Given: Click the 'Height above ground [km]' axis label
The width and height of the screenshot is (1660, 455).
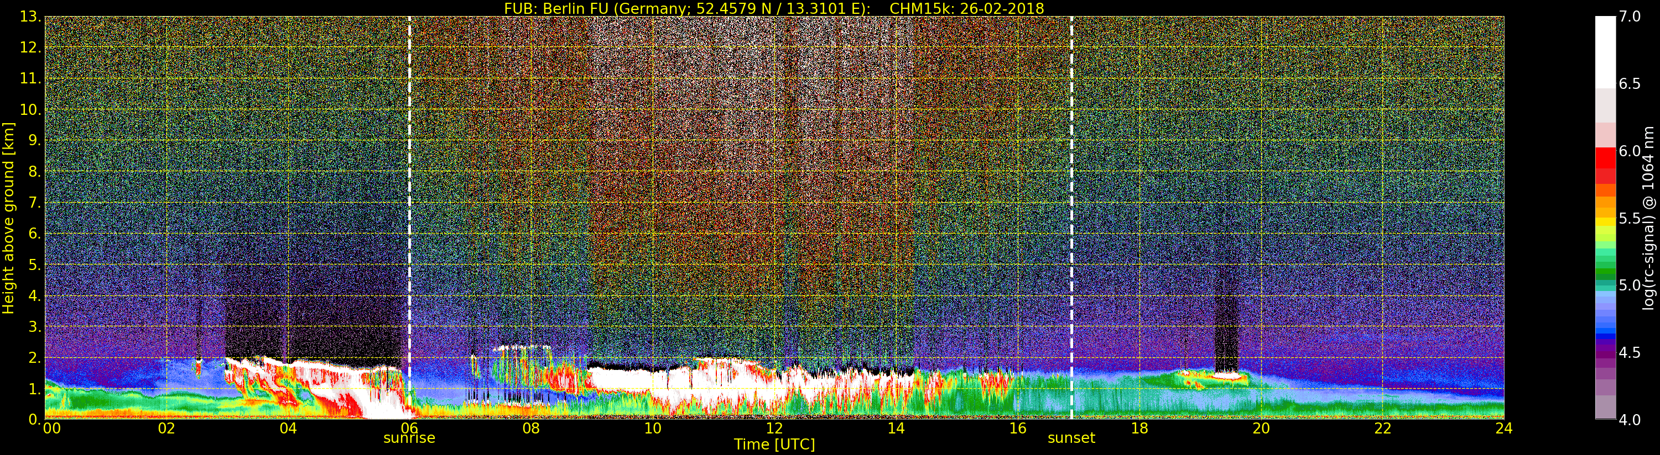Looking at the screenshot, I should click(8, 218).
